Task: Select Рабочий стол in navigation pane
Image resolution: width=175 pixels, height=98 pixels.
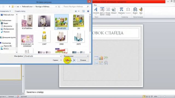Action: [x=8, y=15]
